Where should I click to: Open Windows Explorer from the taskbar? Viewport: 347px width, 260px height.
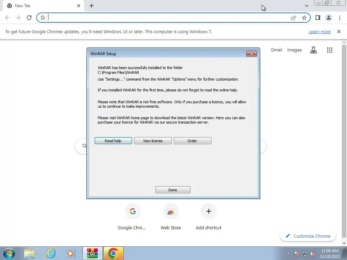click(x=29, y=253)
